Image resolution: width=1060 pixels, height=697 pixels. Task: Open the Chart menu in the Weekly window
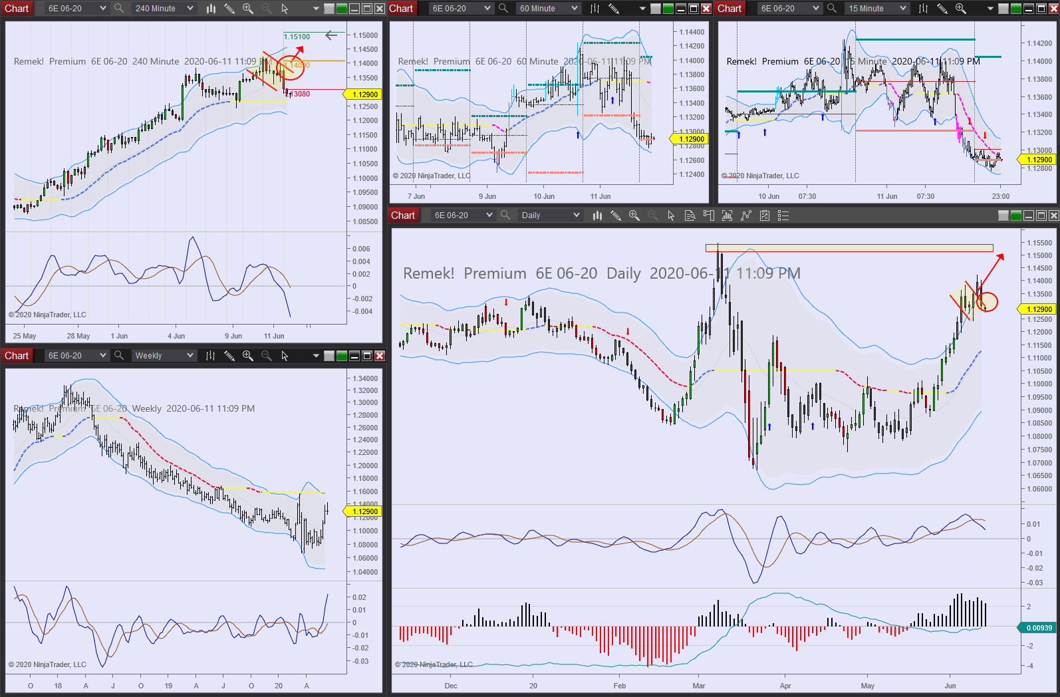[x=17, y=355]
